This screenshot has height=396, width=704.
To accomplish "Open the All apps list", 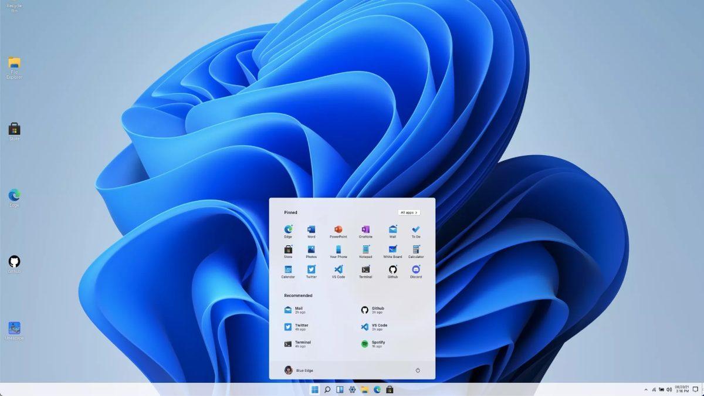I will 408,212.
